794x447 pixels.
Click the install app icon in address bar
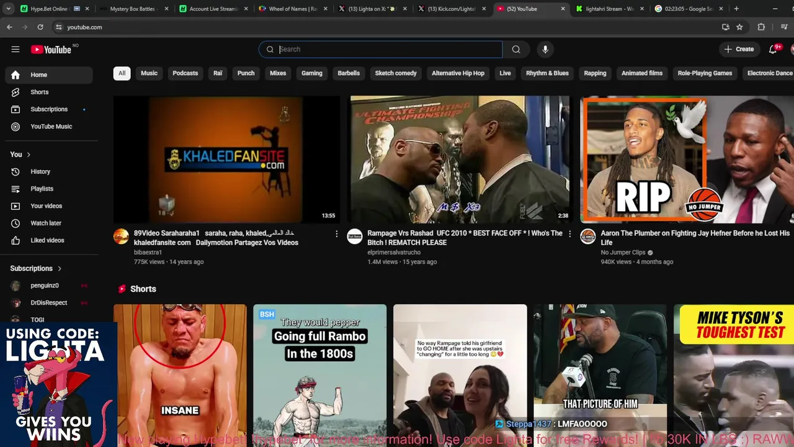[725, 27]
